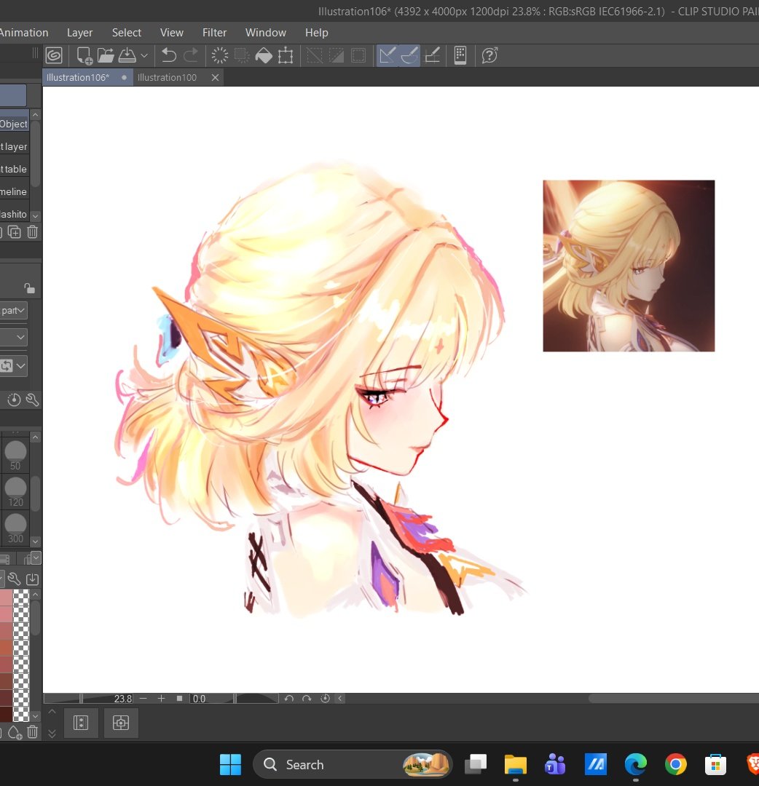Click the Open file folder icon
The width and height of the screenshot is (759, 786).
point(106,55)
